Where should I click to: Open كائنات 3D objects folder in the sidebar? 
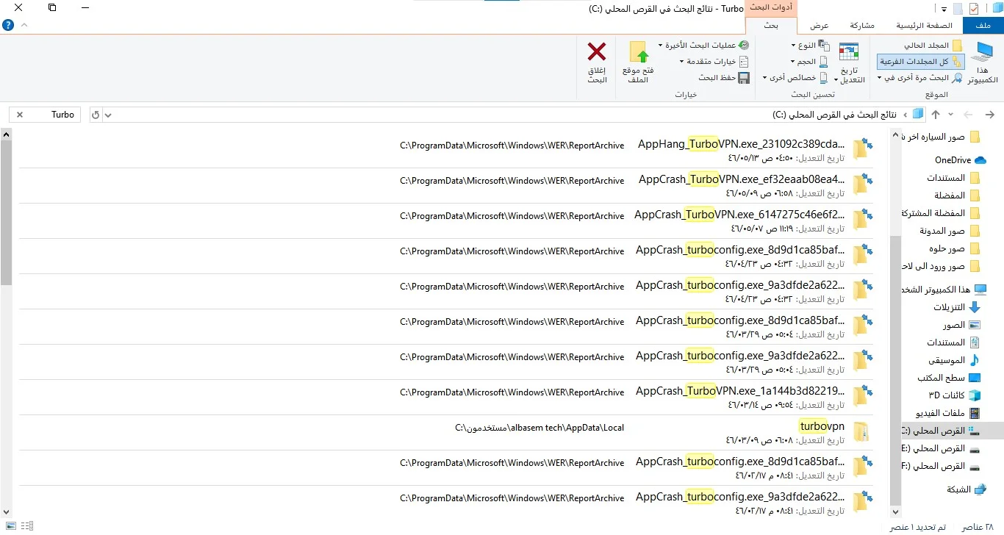[955, 395]
